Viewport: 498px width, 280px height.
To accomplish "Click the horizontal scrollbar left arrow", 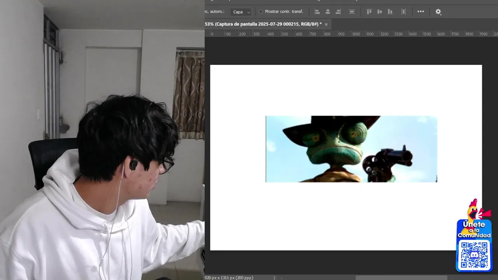I will pyautogui.click(x=281, y=278).
